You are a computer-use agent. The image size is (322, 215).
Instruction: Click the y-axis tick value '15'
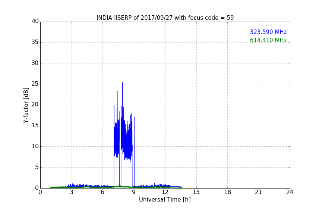point(35,125)
